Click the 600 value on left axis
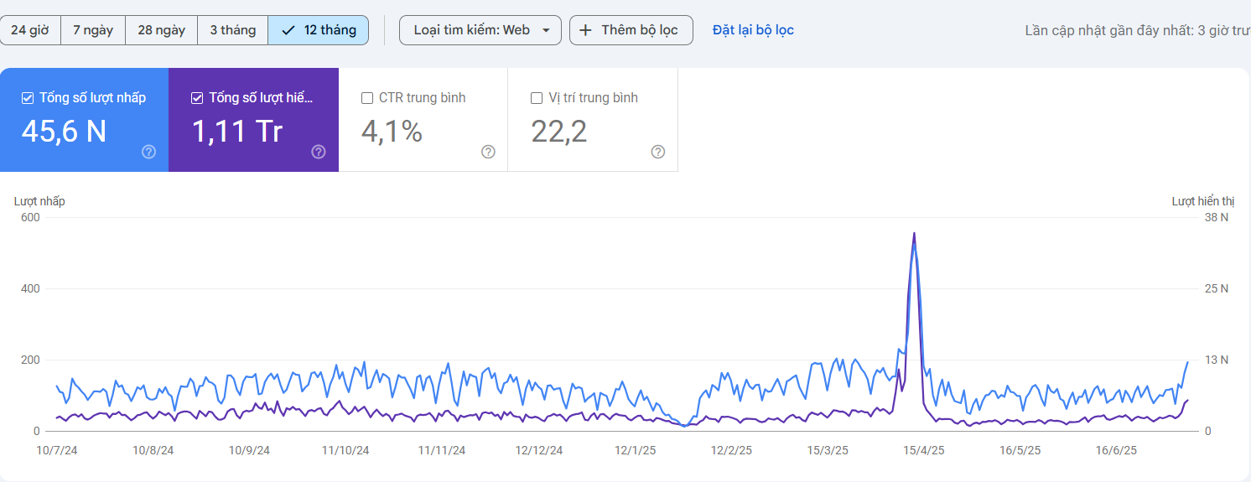The height and width of the screenshot is (482, 1251). pyautogui.click(x=31, y=217)
